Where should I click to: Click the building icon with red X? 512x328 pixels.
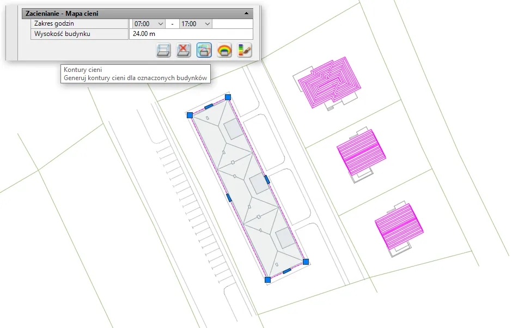pyautogui.click(x=184, y=51)
